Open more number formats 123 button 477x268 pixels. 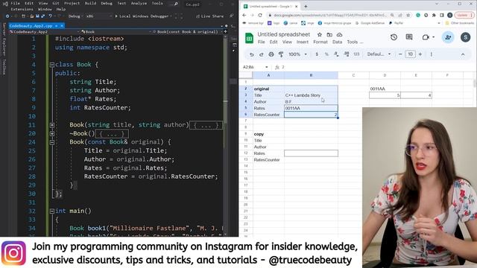pos(356,54)
